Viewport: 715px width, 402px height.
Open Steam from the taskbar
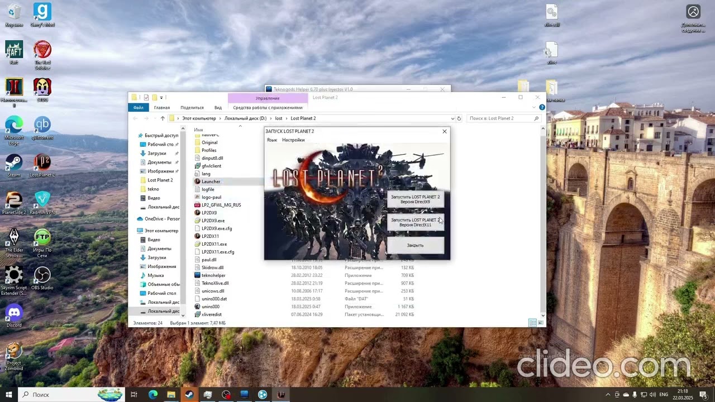point(189,394)
